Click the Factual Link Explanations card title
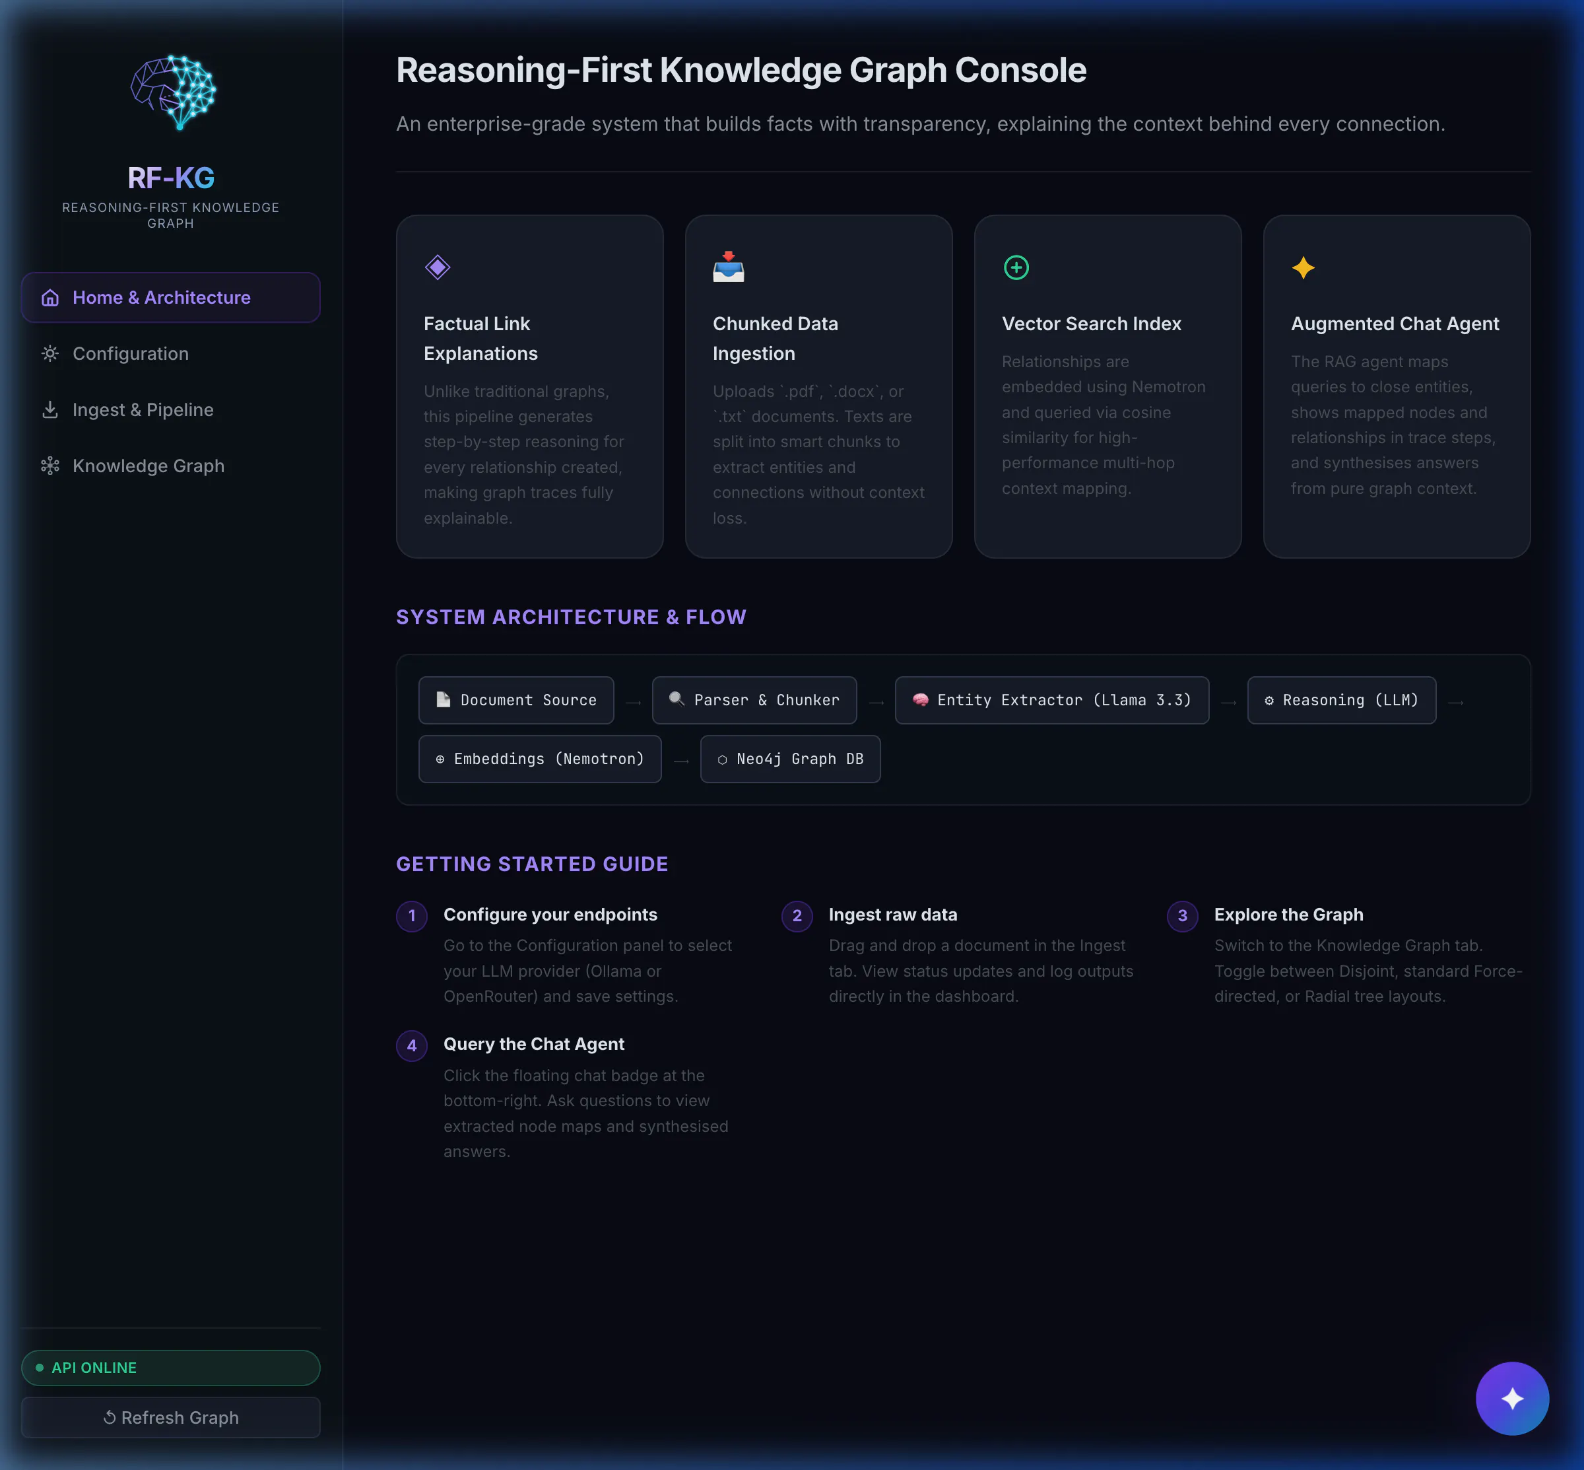This screenshot has width=1584, height=1470. point(480,338)
